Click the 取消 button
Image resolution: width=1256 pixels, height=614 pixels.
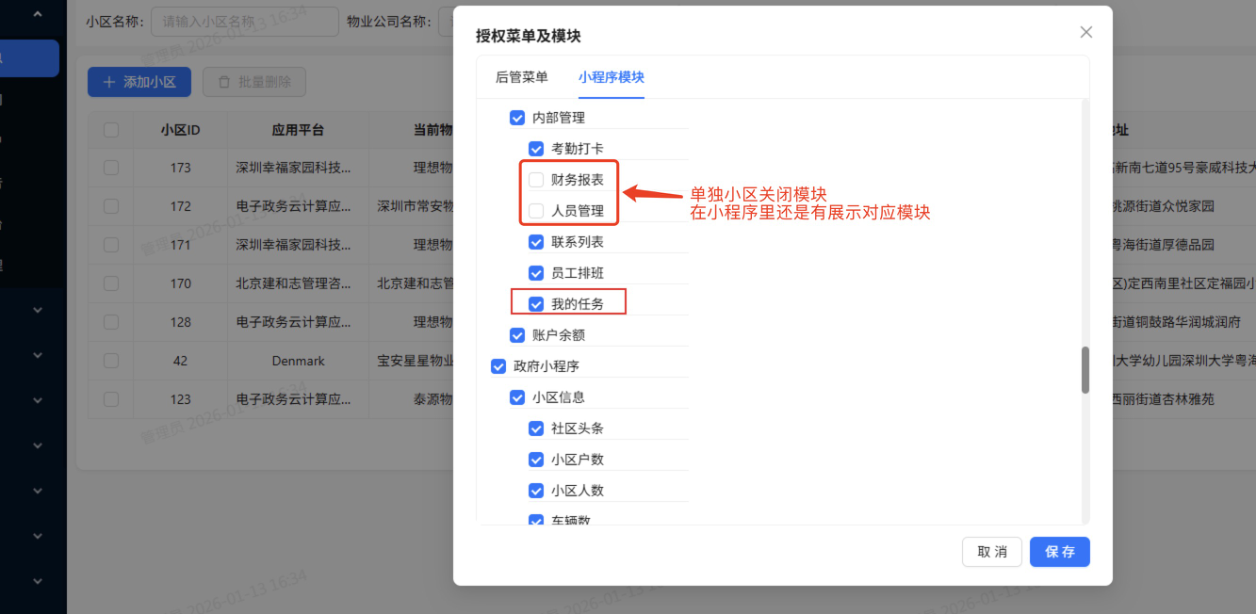pyautogui.click(x=991, y=552)
